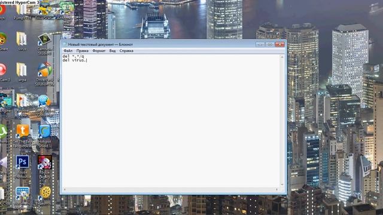Select the uTorrent desktop icon

pos(3,134)
